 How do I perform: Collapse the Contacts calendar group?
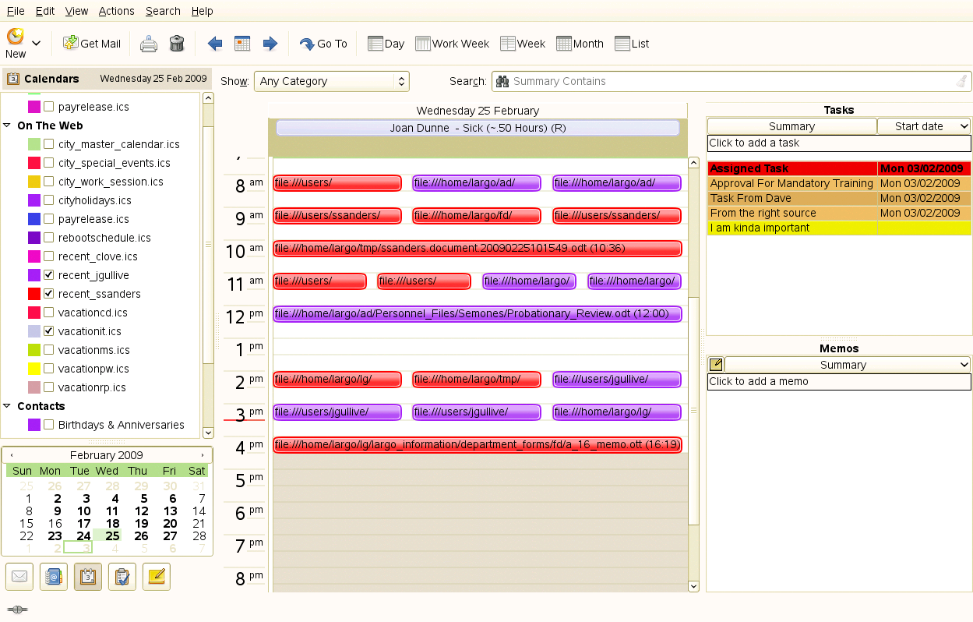pos(8,406)
